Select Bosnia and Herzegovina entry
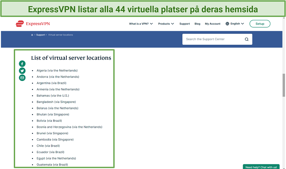 tap(70, 127)
